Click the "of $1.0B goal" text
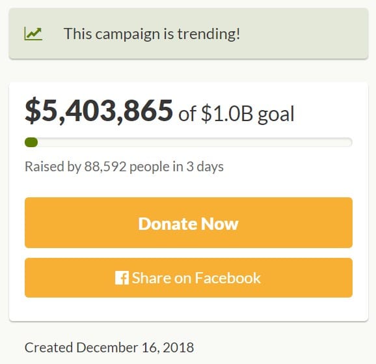 click(236, 113)
